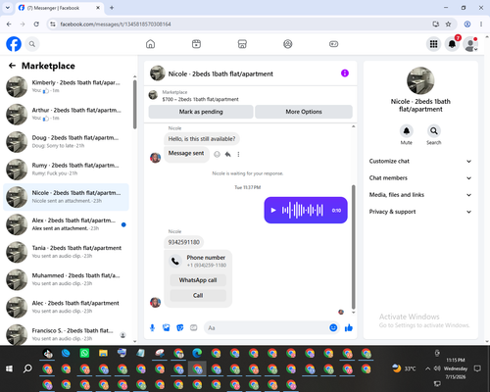Click back arrow beside Marketplace heading
This screenshot has width=490, height=392.
coord(12,66)
